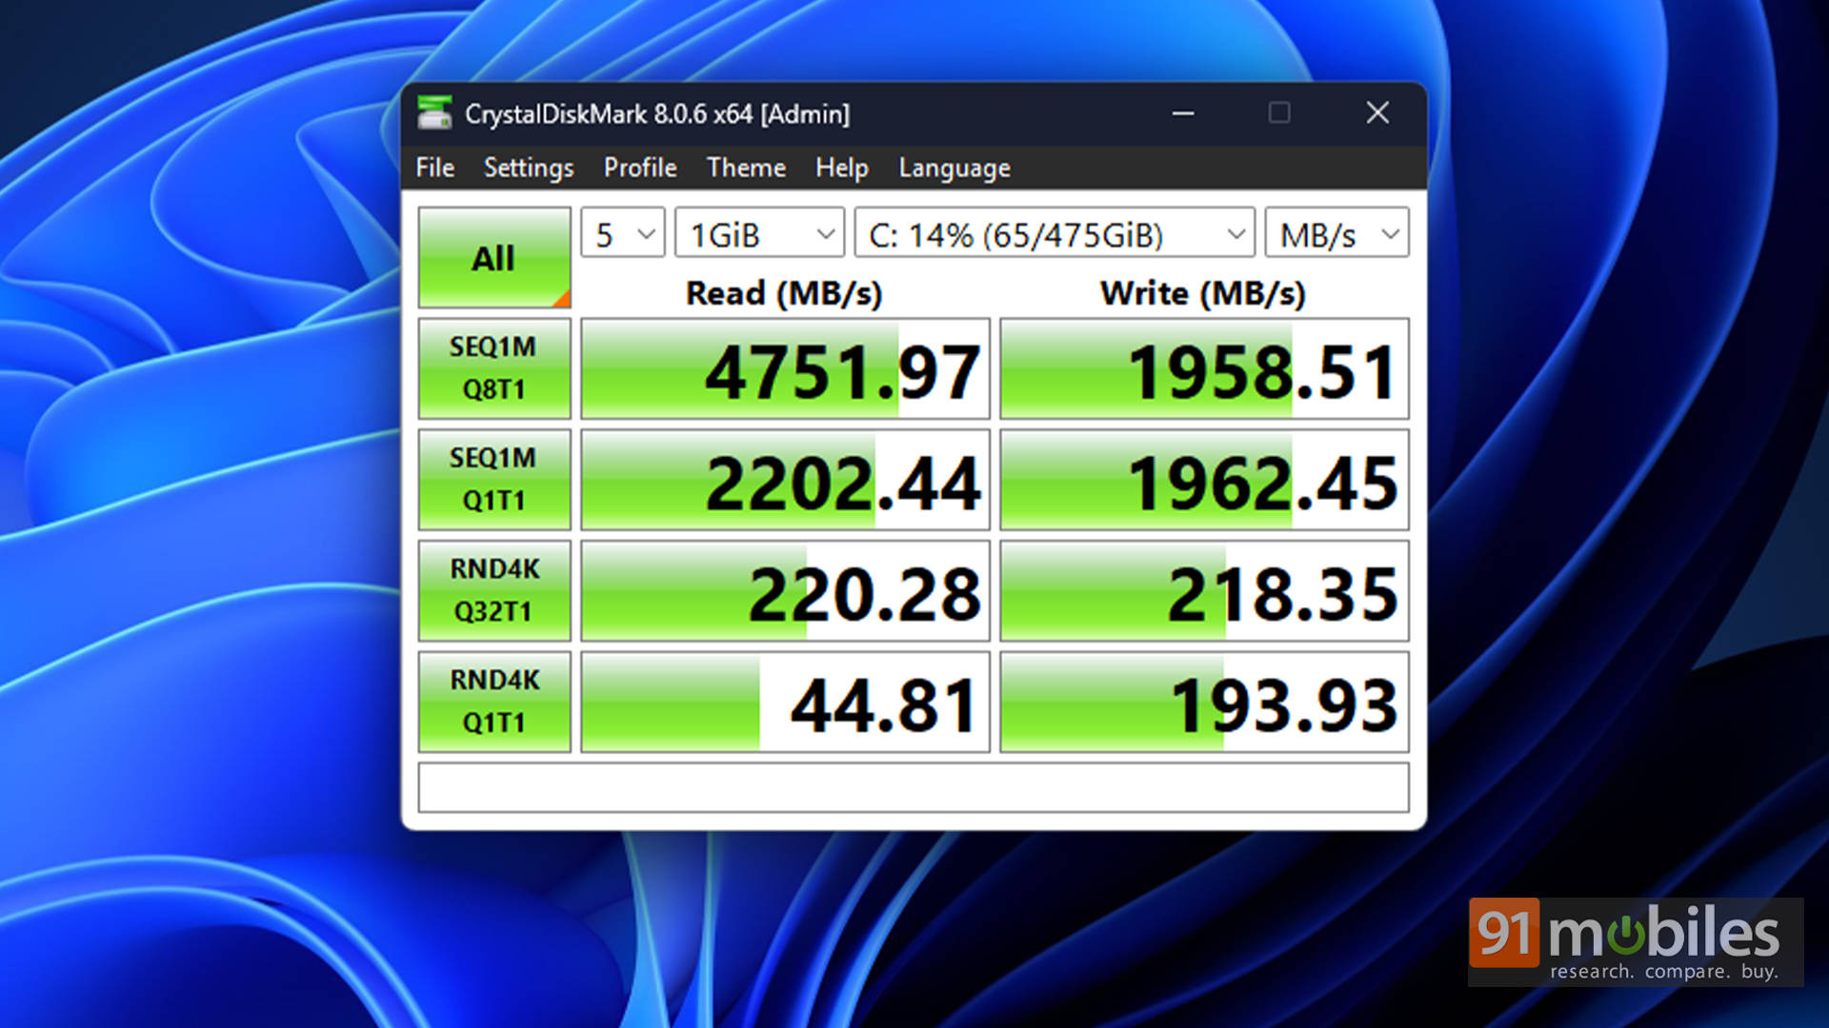Minimize the CrystalDiskMark window
This screenshot has height=1028, width=1829.
click(x=1183, y=113)
